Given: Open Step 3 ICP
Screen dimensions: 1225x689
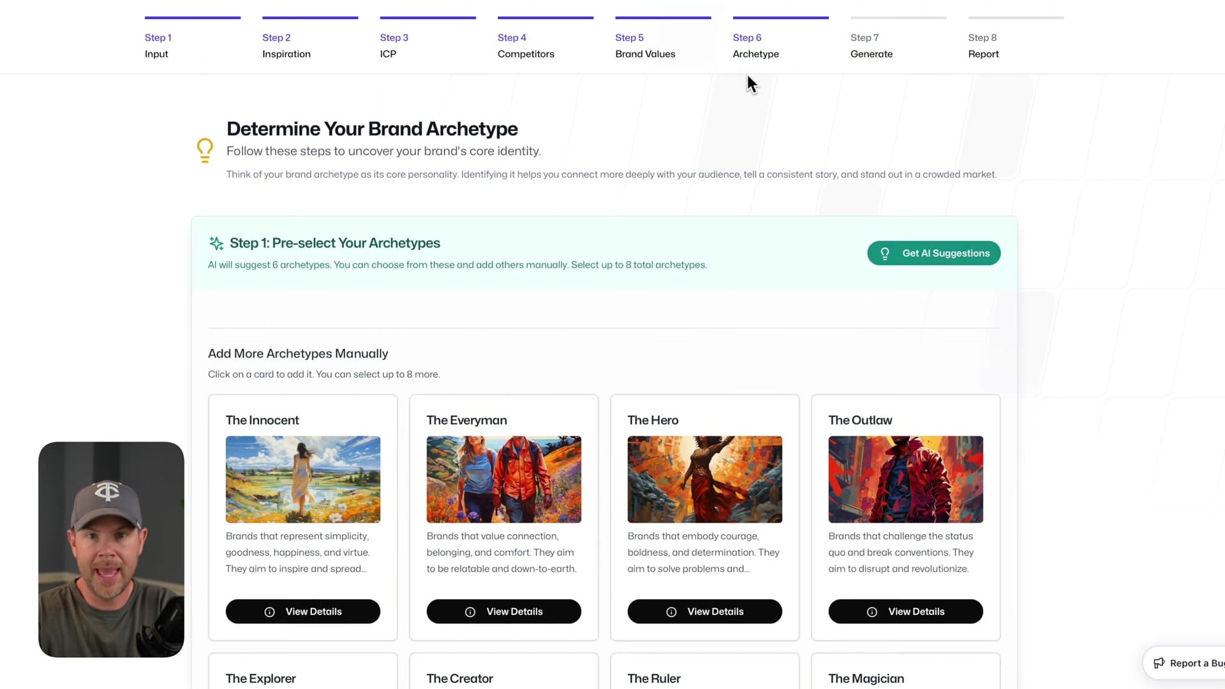Looking at the screenshot, I should pyautogui.click(x=427, y=40).
